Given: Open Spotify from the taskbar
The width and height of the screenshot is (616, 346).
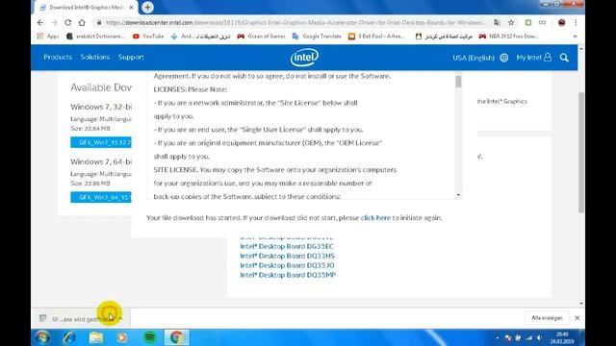Looking at the screenshot, I should 150,337.
